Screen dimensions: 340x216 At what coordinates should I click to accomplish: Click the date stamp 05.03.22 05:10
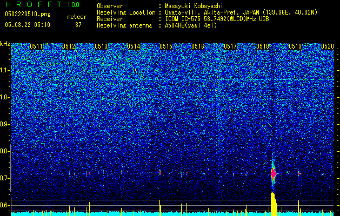[28, 25]
